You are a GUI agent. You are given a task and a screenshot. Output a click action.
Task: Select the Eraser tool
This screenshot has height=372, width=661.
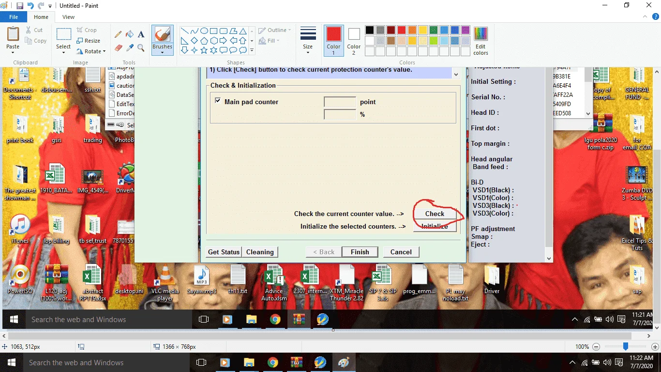pos(118,47)
